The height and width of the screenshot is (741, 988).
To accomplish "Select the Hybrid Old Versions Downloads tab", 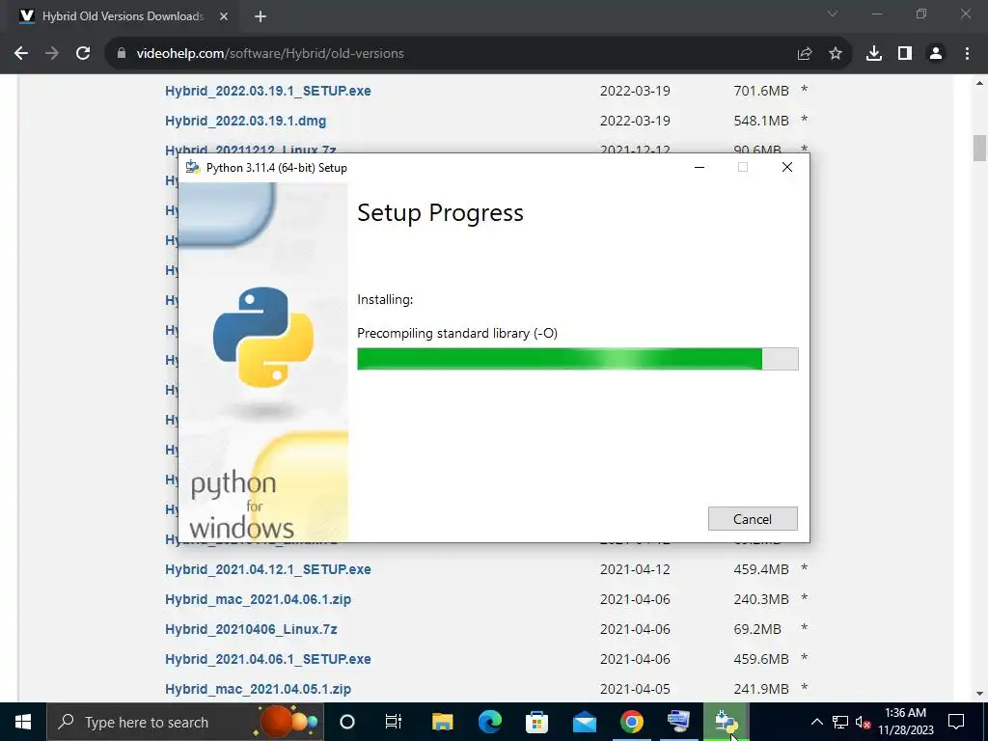I will [x=123, y=17].
